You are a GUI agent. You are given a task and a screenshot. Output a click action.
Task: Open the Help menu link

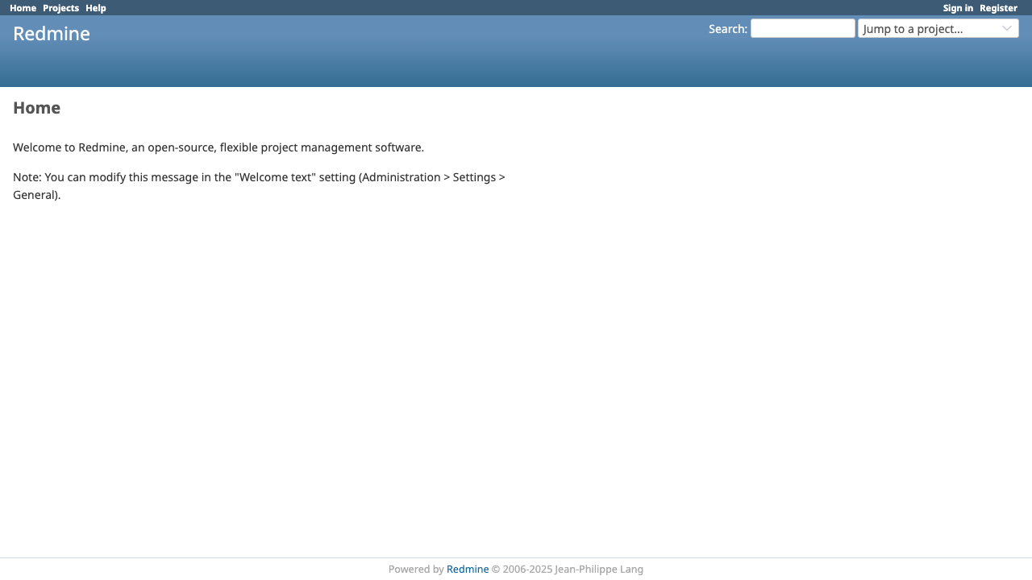point(96,8)
